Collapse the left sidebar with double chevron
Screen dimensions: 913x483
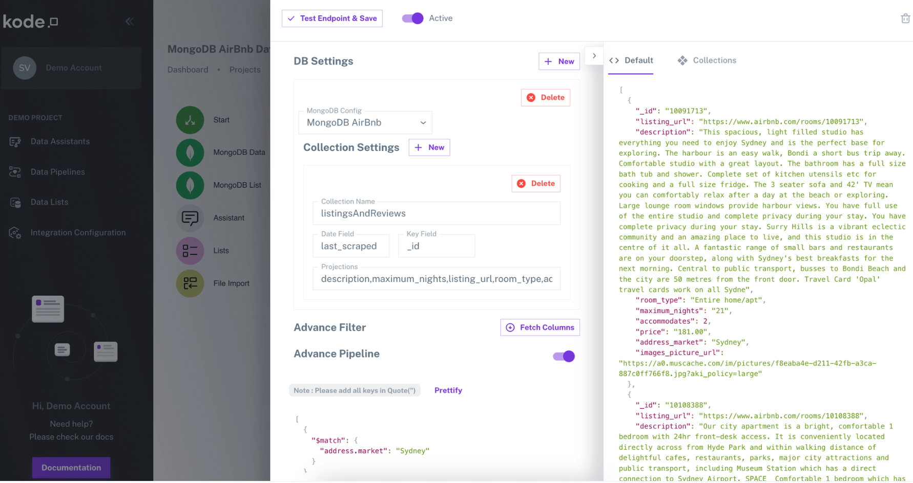click(130, 21)
